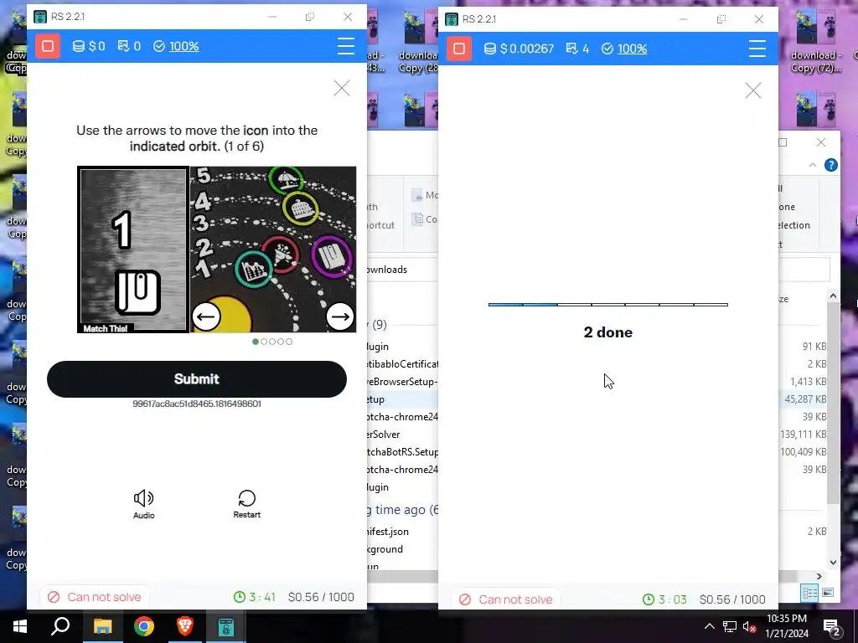Open hamburger menu in right RS window
858x643 pixels.
coord(757,49)
